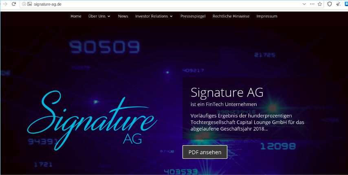Click the Signature AG cursive logo
Screen dimensions: 348x175
click(92, 120)
